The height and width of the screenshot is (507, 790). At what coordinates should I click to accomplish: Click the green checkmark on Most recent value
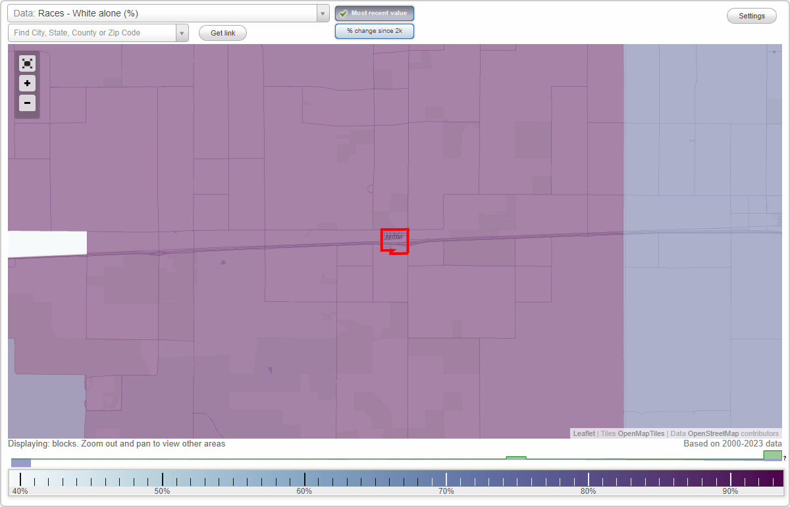(343, 13)
